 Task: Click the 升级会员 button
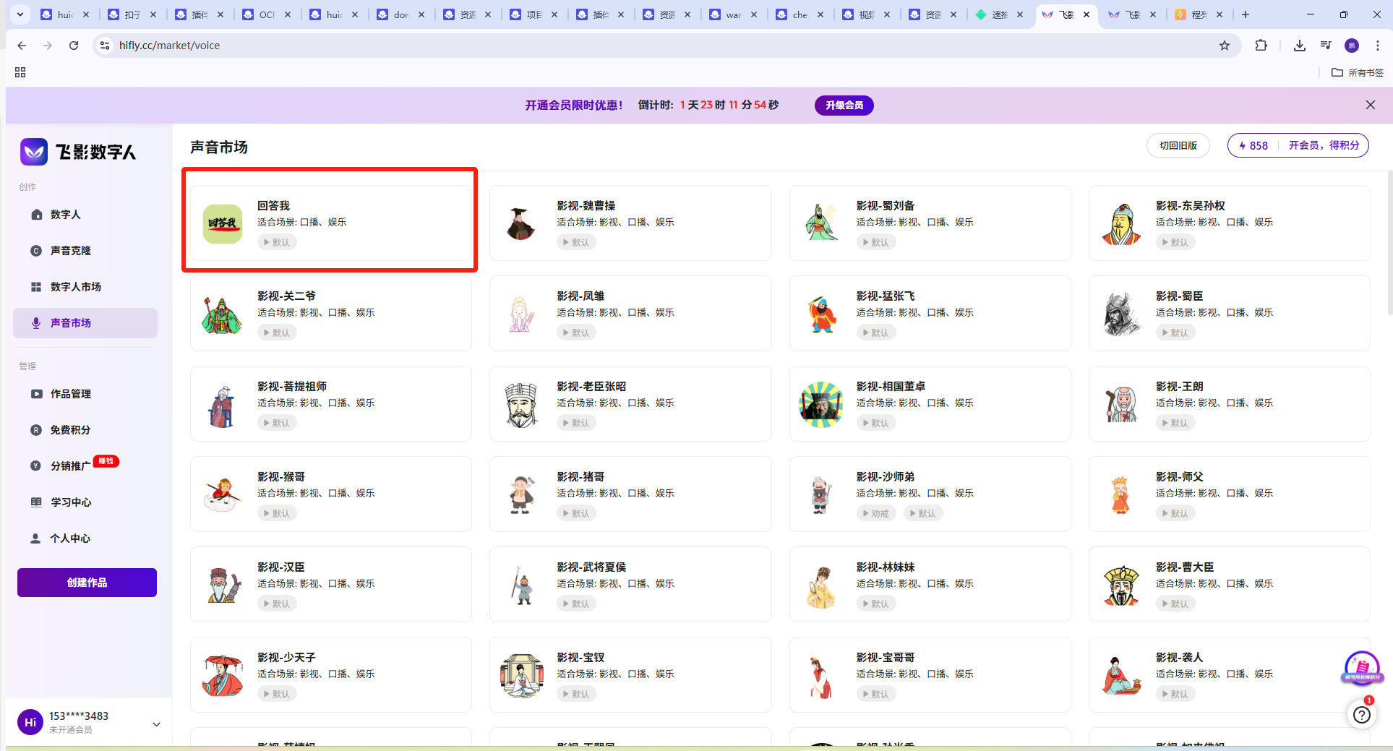coord(844,106)
